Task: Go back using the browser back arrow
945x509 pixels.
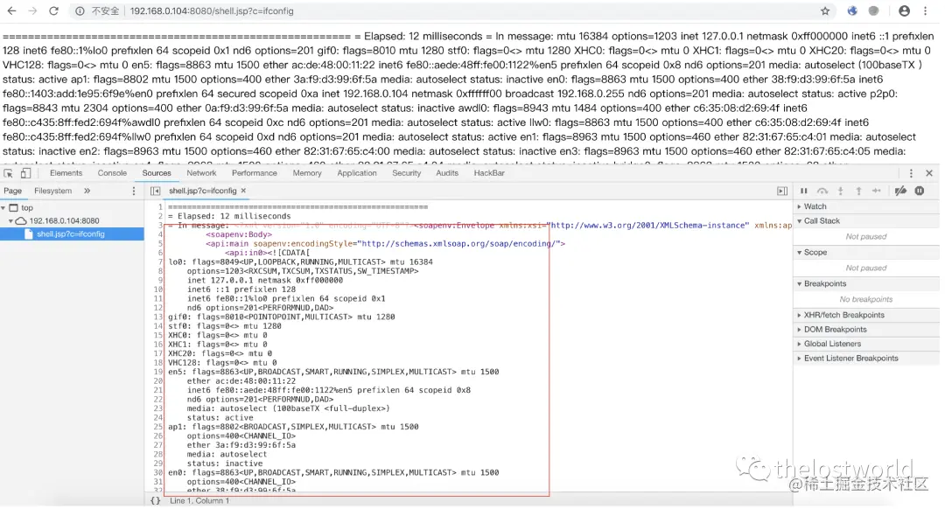Action: click(11, 10)
